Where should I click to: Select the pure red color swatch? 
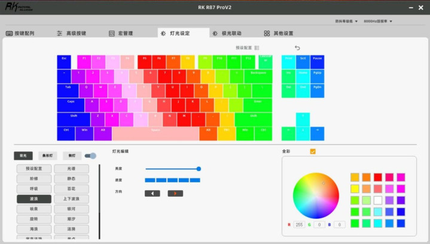[x=377, y=177]
